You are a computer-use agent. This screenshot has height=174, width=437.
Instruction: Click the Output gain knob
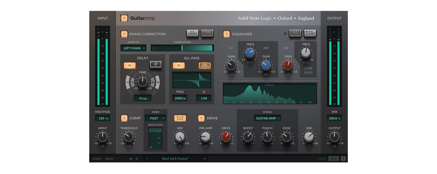pyautogui.click(x=334, y=137)
